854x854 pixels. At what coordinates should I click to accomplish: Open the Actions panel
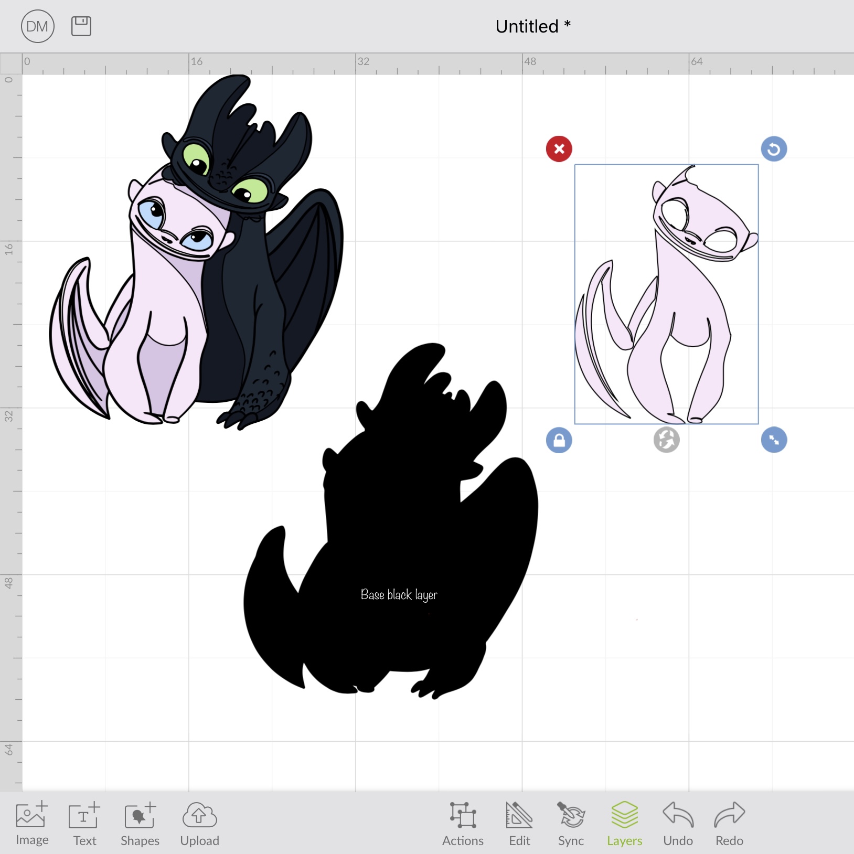click(463, 824)
